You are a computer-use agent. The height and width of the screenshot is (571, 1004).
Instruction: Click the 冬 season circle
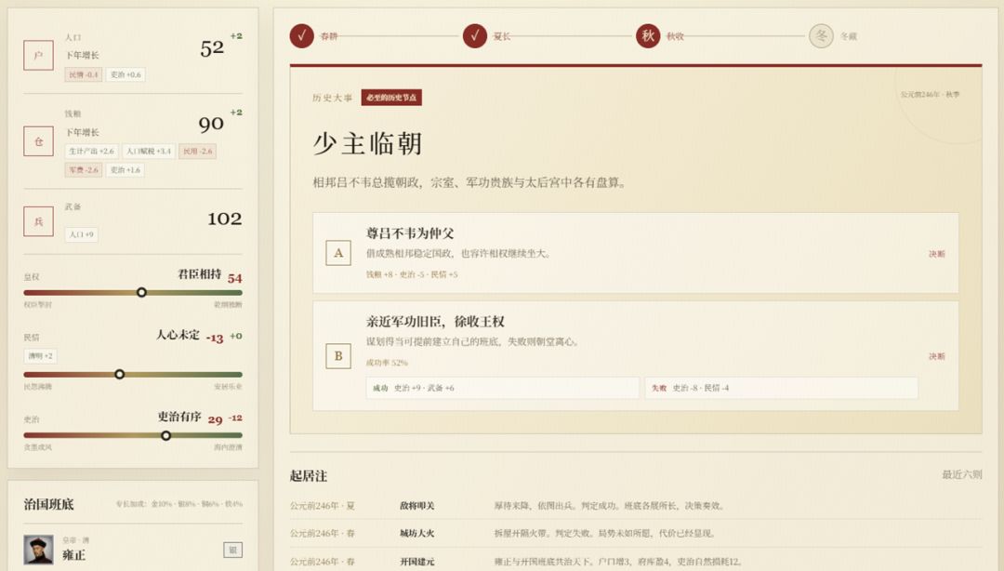click(x=821, y=36)
